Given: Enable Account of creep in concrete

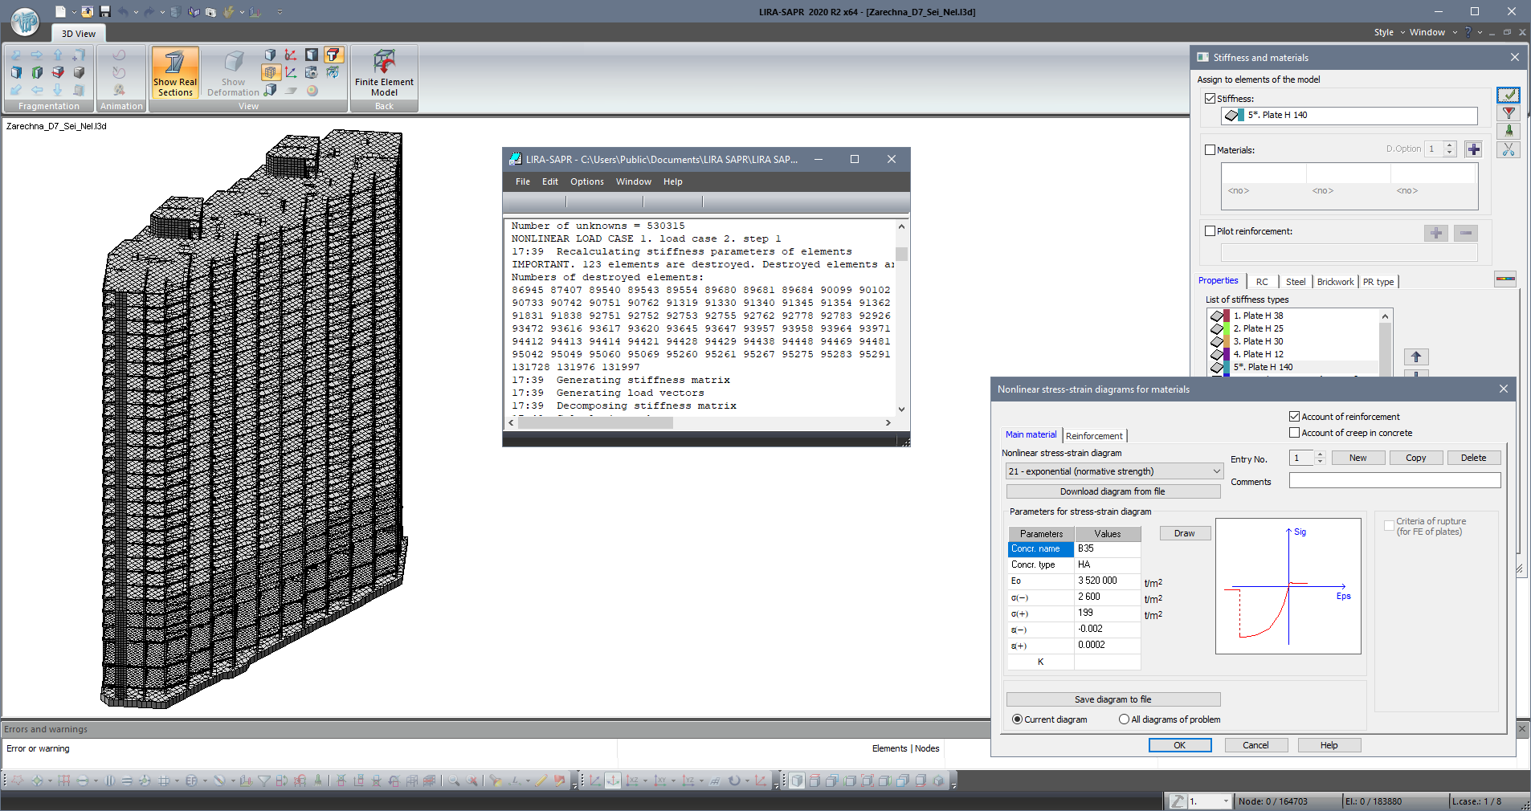Looking at the screenshot, I should tap(1294, 433).
